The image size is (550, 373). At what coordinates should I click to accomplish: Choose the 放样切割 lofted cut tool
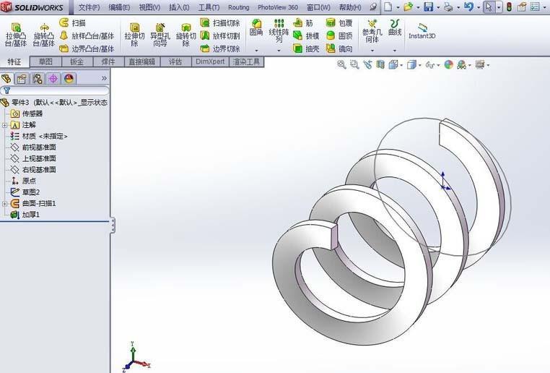coord(220,36)
